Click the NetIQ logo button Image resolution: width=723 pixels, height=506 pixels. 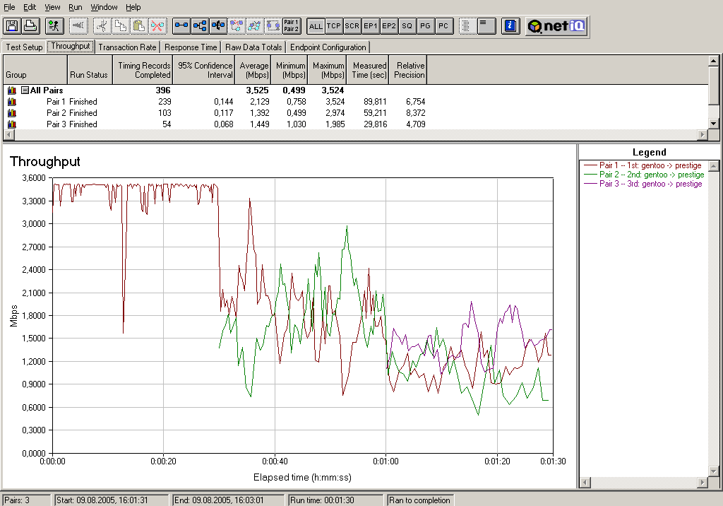coord(557,26)
